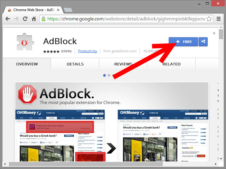The width and height of the screenshot is (226, 169).
Task: Close the AdBlock detail overlay
Action: (x=214, y=33)
